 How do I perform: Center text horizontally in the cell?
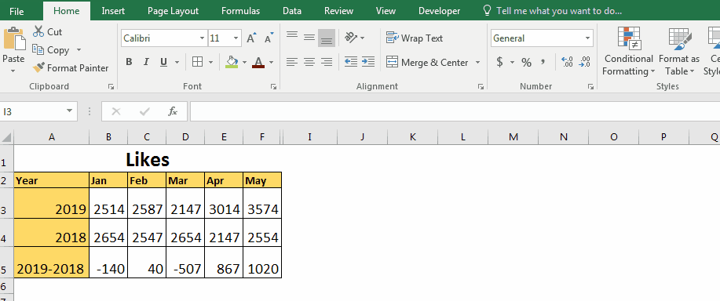point(309,62)
